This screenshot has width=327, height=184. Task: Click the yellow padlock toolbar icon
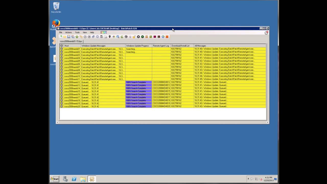click(134, 37)
